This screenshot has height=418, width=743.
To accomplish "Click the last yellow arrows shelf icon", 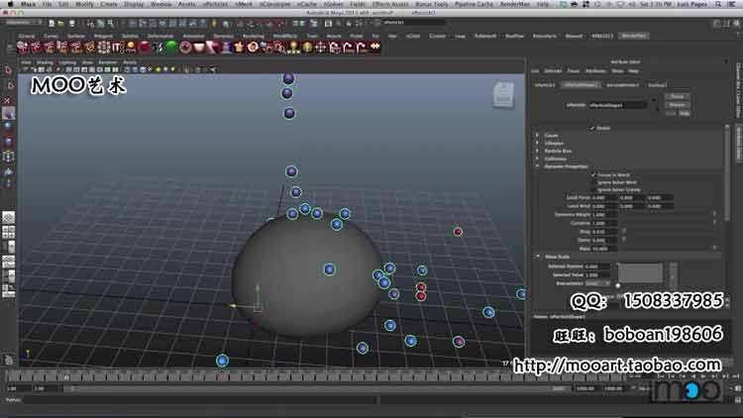I will [374, 47].
